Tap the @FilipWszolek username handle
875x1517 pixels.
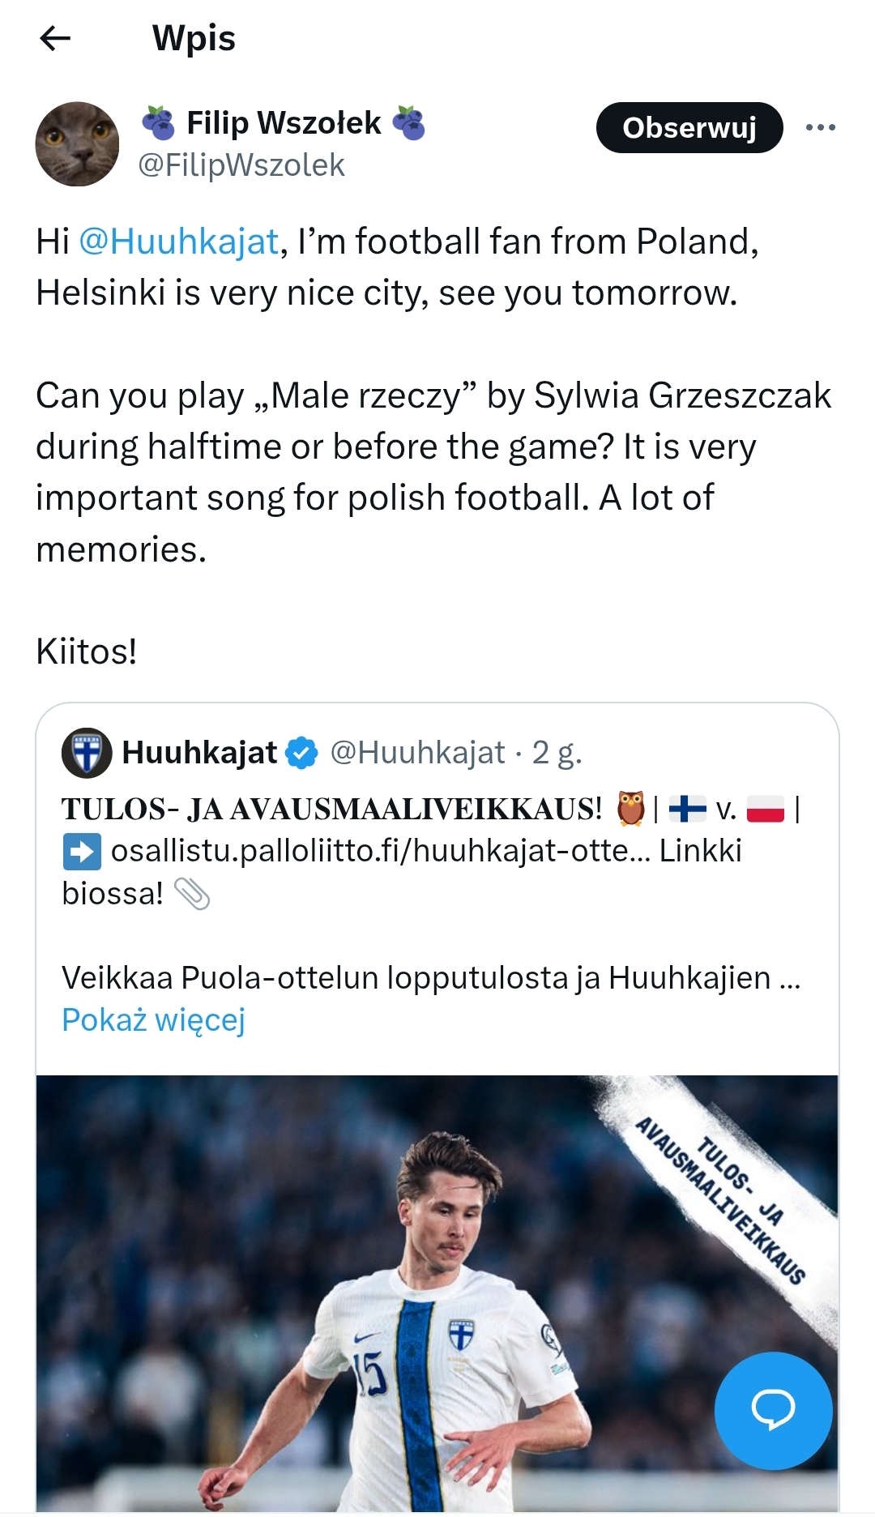coord(241,165)
